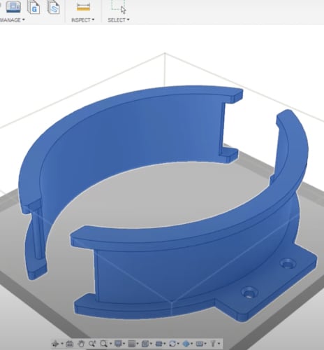
Task: Click the gray square navigation bar icon
Action: (132, 344)
